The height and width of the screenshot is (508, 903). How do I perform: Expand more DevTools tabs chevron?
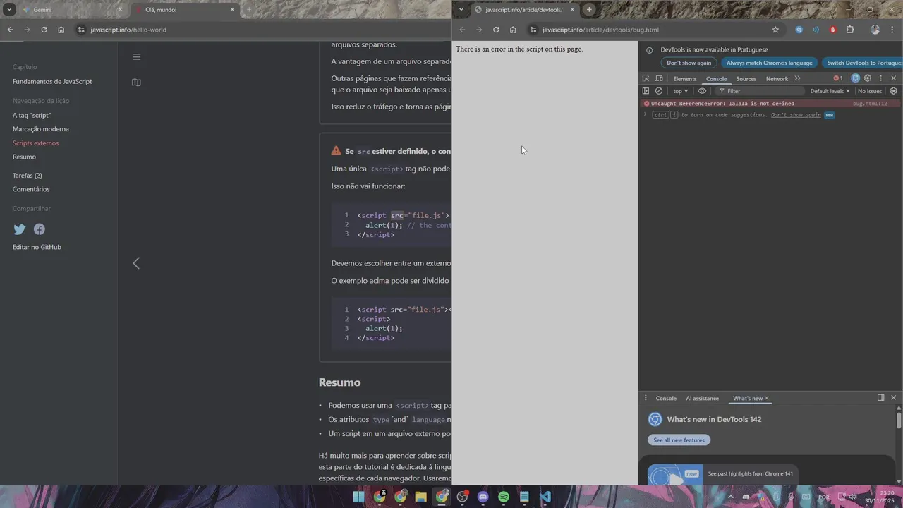pyautogui.click(x=798, y=78)
